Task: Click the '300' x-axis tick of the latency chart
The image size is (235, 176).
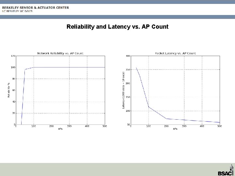Action: coord(184,126)
